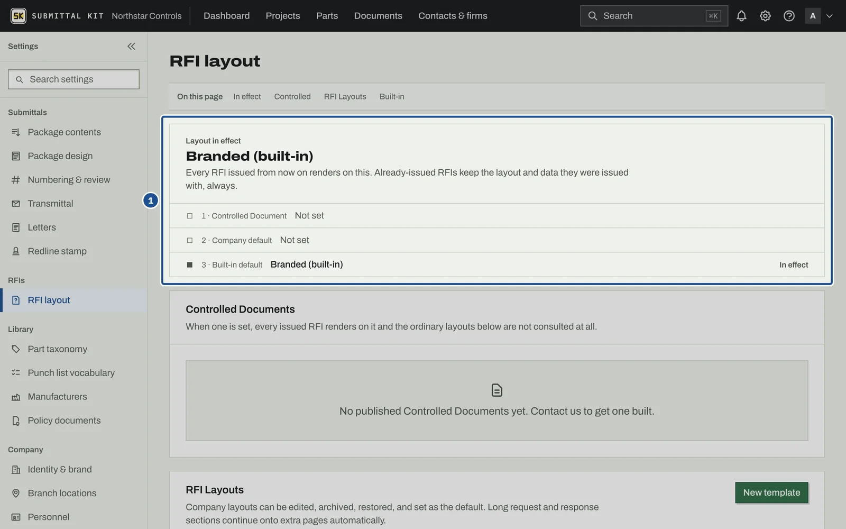Click the Built-in default row
846x529 pixels.
[496, 264]
